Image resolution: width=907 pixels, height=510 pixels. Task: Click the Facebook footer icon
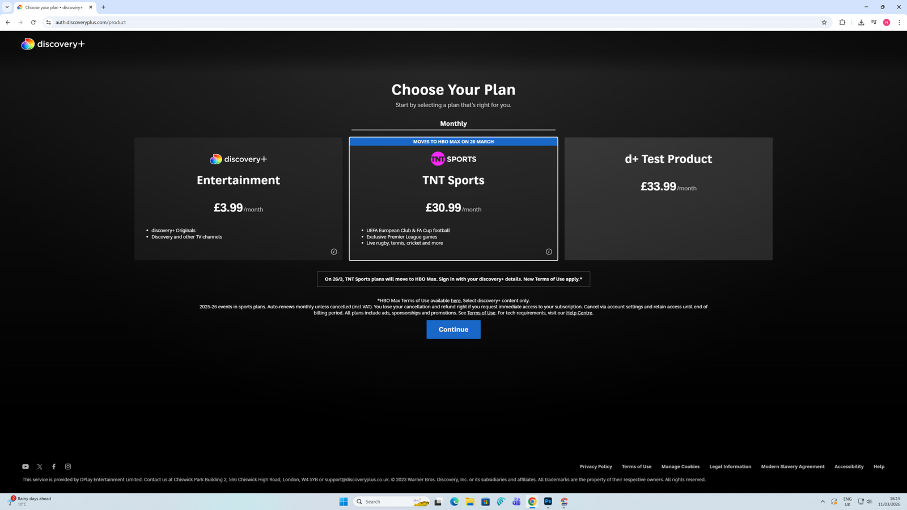click(53, 466)
